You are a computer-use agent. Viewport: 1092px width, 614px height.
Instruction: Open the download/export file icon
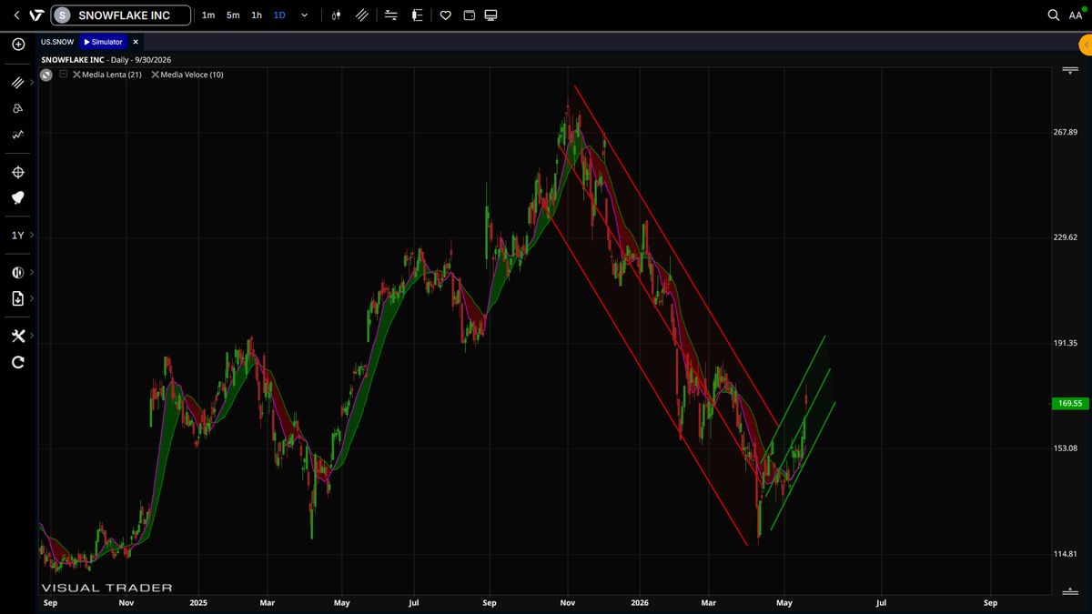(x=17, y=298)
